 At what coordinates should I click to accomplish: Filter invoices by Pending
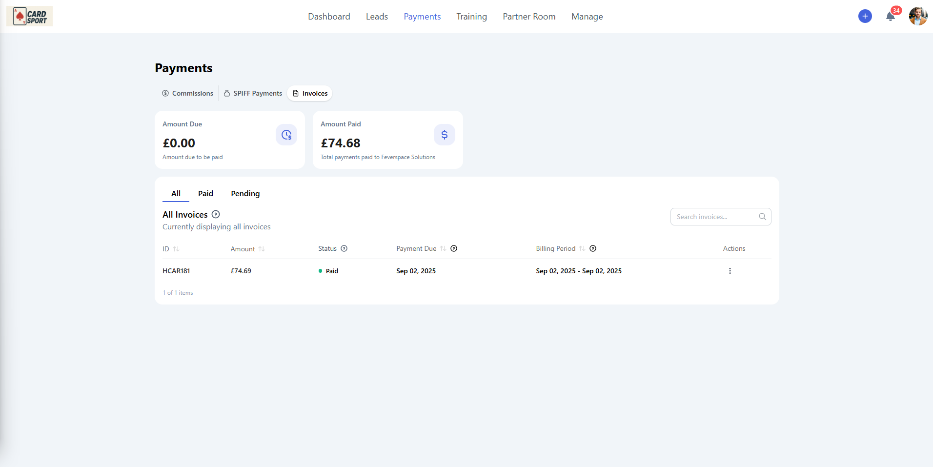[x=245, y=194]
